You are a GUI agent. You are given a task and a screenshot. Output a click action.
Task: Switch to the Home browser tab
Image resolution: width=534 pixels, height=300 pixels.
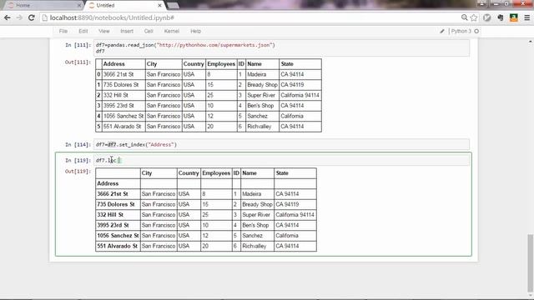point(44,6)
